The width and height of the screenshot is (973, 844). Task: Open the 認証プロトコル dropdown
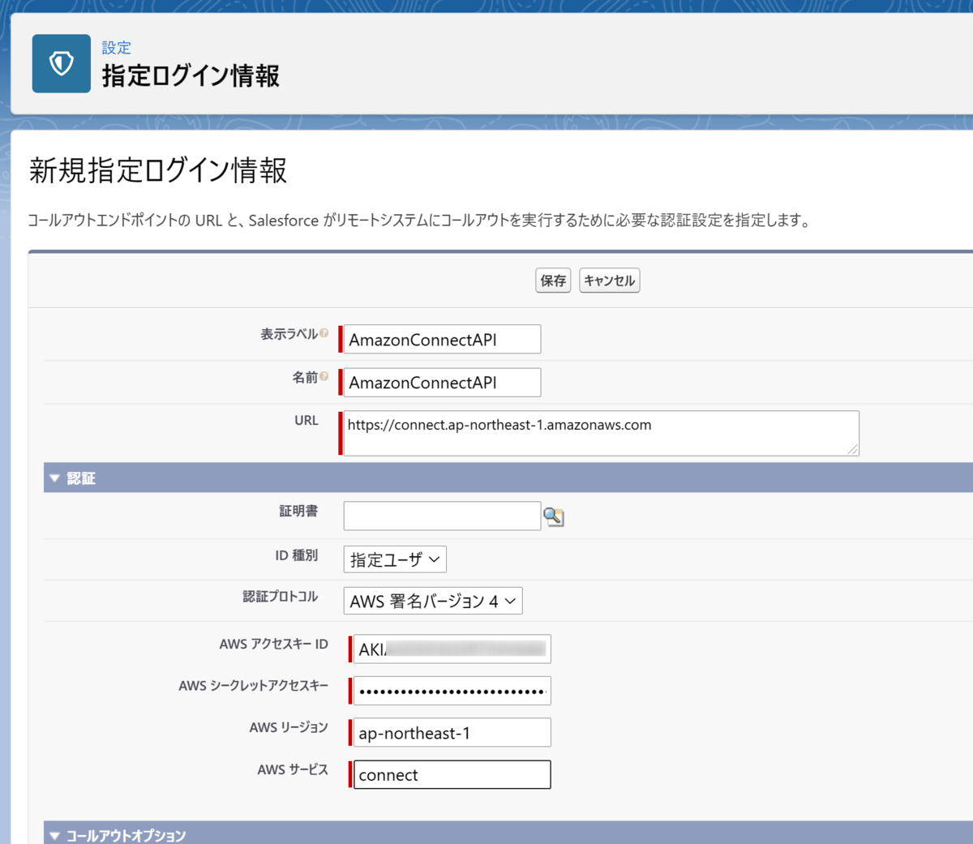tap(433, 601)
